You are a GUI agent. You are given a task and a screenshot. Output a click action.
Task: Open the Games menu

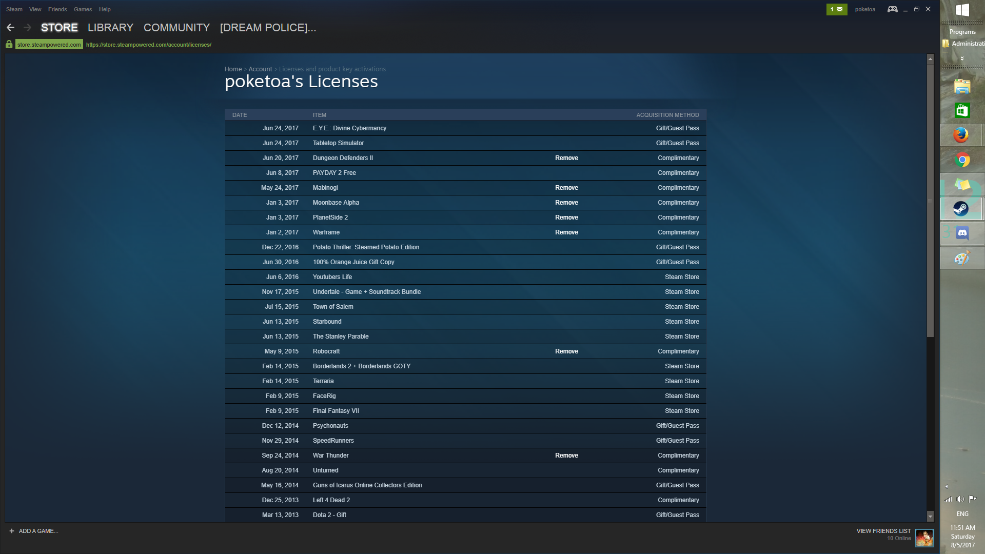(83, 9)
